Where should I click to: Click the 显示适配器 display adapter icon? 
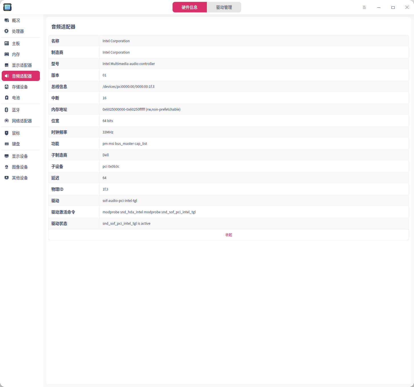[x=7, y=65]
